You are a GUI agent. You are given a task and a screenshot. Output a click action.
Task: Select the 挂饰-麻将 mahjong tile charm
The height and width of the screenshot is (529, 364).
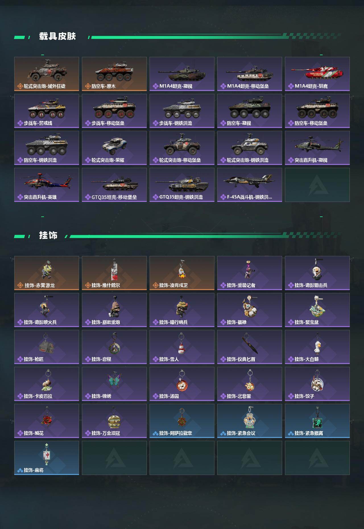click(x=47, y=458)
